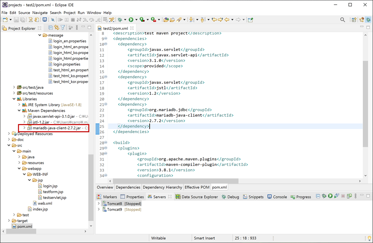Click Project Explorer filter funnel icon

pyautogui.click(x=63, y=28)
